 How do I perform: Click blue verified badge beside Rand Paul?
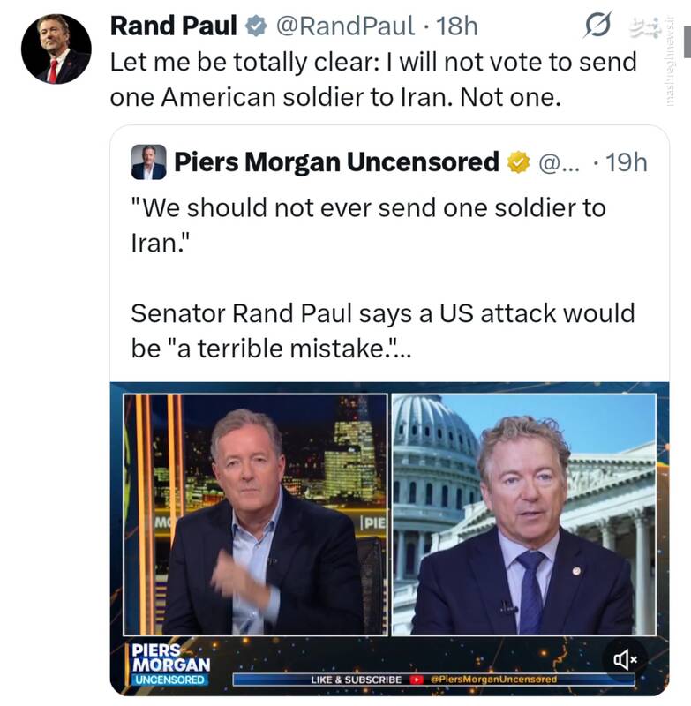pyautogui.click(x=255, y=26)
